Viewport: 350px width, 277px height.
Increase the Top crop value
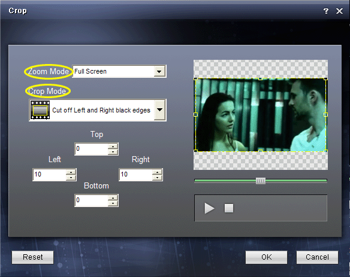coord(113,147)
